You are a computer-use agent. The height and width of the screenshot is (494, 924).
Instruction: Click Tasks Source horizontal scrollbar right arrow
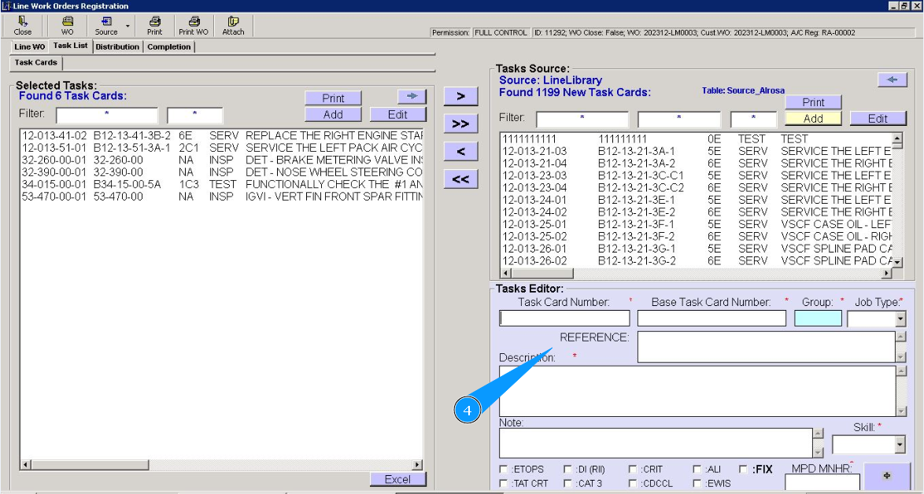click(888, 274)
